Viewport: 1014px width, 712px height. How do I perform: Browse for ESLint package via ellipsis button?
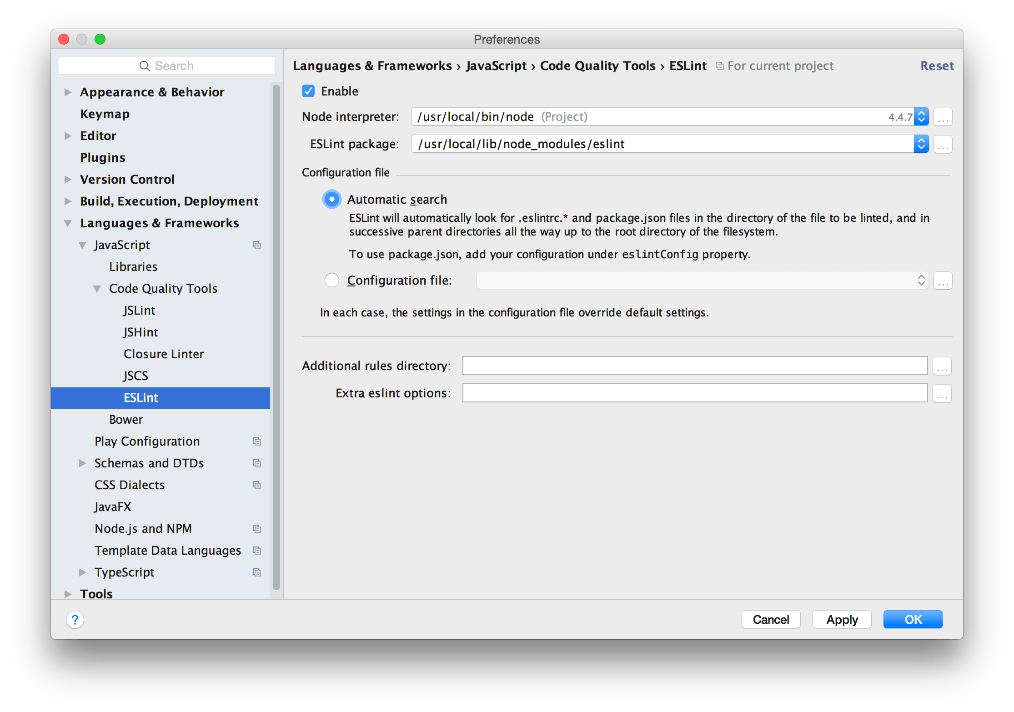point(943,145)
